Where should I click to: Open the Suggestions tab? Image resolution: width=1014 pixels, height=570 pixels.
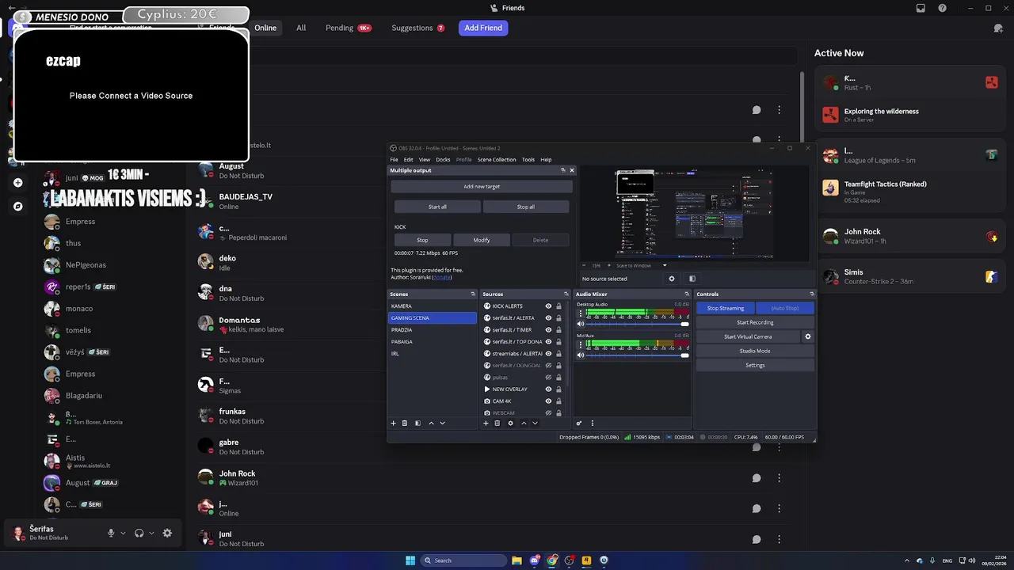pyautogui.click(x=418, y=28)
